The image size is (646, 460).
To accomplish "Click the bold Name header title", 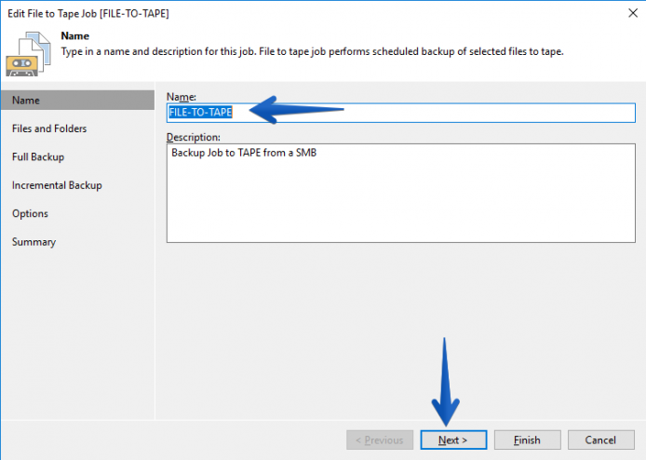I will (75, 36).
